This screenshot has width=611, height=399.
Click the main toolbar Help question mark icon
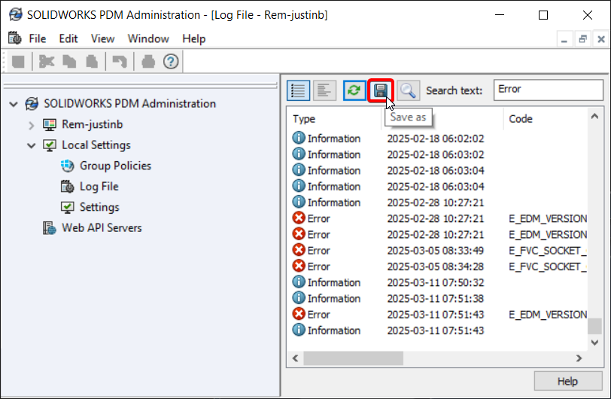pos(171,62)
